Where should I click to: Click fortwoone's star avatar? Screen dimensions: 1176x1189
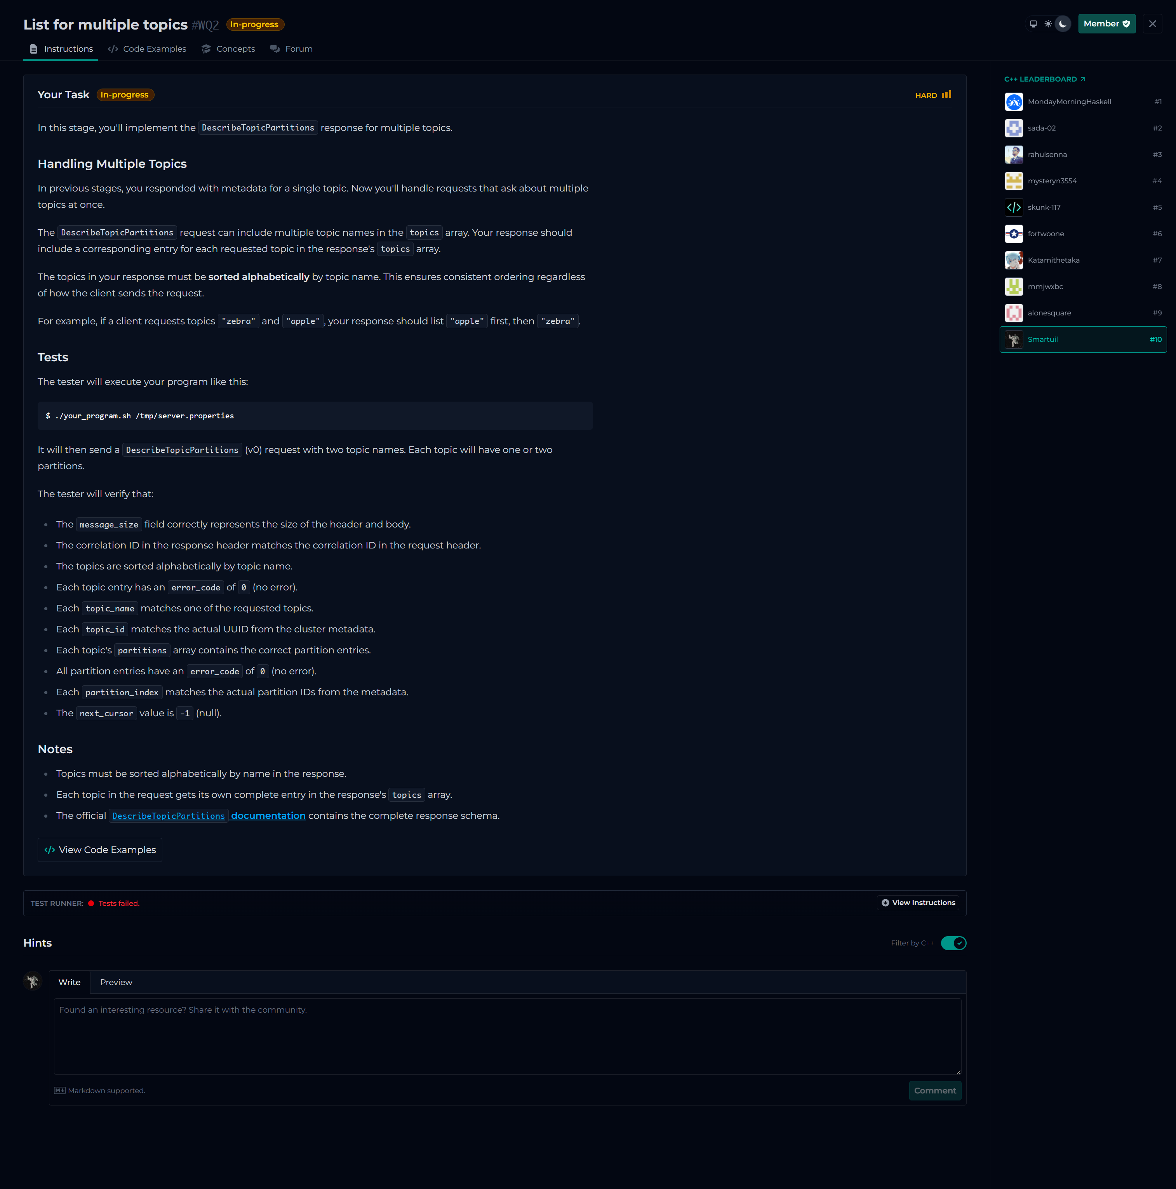coord(1014,234)
